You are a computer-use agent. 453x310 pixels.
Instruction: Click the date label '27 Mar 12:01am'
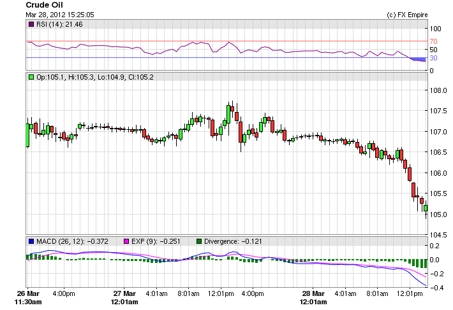(x=124, y=298)
